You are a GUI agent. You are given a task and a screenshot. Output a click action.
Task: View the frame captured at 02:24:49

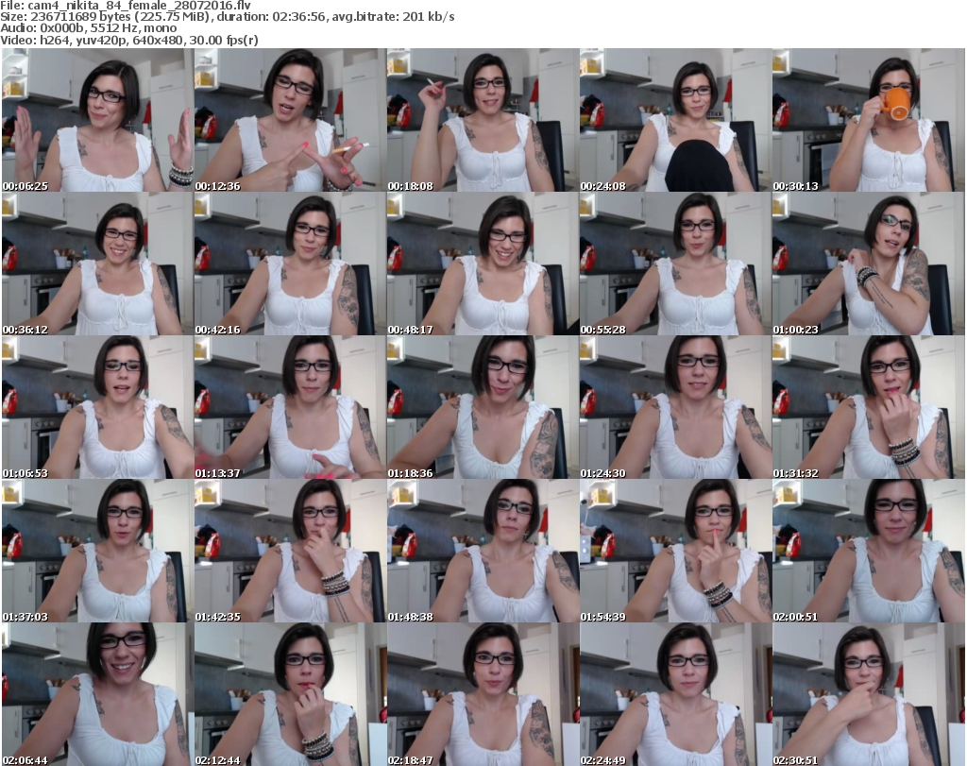[675, 694]
